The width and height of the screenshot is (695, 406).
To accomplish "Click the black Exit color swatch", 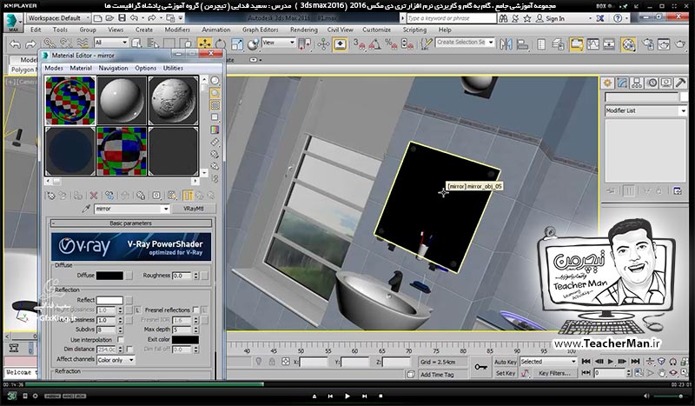I will point(185,339).
